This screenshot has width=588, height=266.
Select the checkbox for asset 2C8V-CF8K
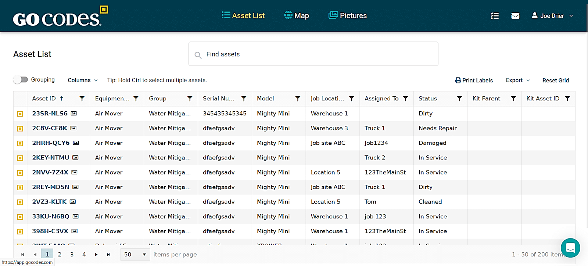[x=20, y=129]
